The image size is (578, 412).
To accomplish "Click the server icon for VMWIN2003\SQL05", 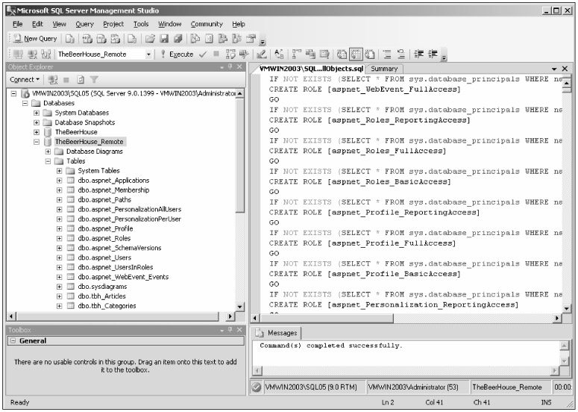I will (25, 93).
